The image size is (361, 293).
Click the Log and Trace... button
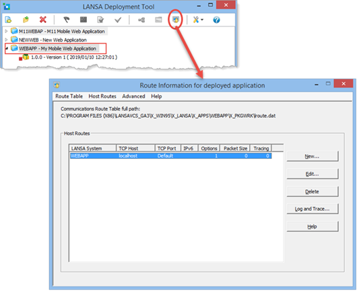[x=313, y=209]
